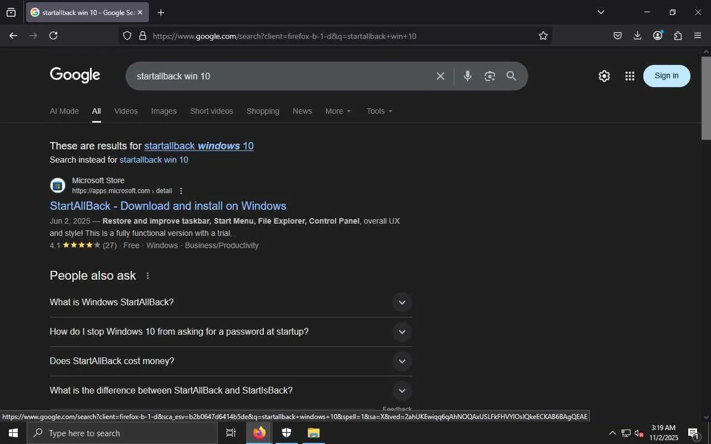Expand StartAllBack versus StartIsBack question
The image size is (711, 444).
[231, 391]
